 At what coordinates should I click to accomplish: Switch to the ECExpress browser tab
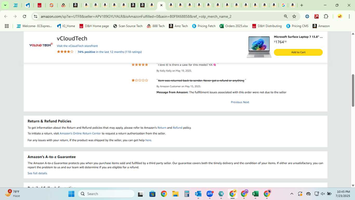[16, 5]
